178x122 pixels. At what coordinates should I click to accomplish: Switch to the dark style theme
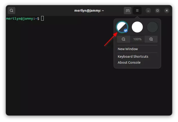152,27
